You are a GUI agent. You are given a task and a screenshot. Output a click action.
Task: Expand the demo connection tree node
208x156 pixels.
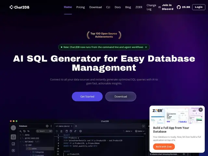(x=20, y=135)
